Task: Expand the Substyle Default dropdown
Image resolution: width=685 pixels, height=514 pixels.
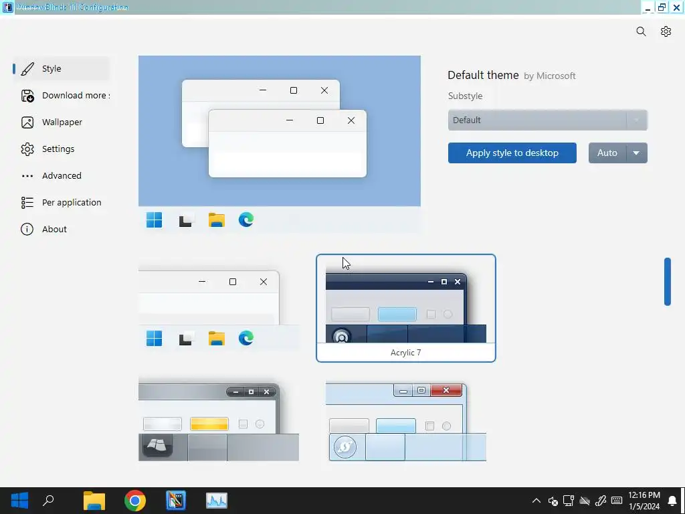Action: click(x=547, y=120)
